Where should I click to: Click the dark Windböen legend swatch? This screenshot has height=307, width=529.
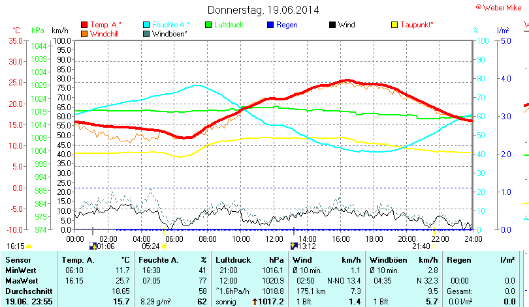pos(146,33)
